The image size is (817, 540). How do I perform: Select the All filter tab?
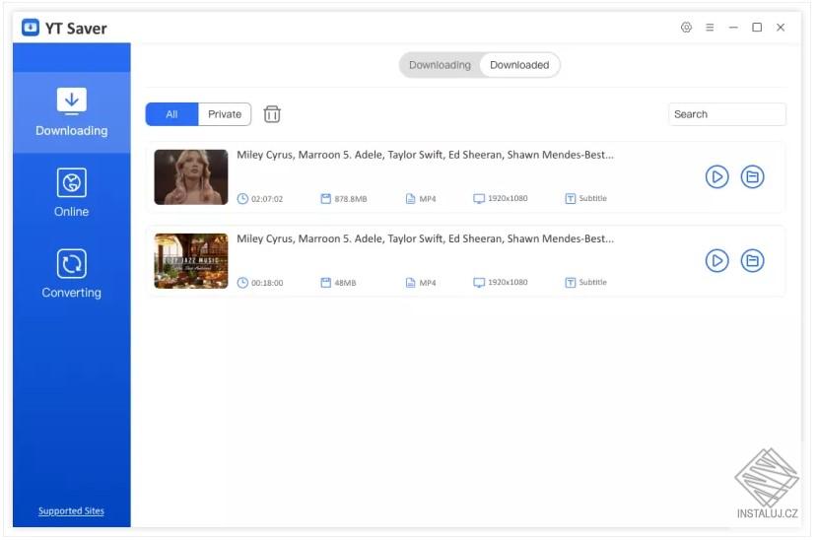pos(171,114)
